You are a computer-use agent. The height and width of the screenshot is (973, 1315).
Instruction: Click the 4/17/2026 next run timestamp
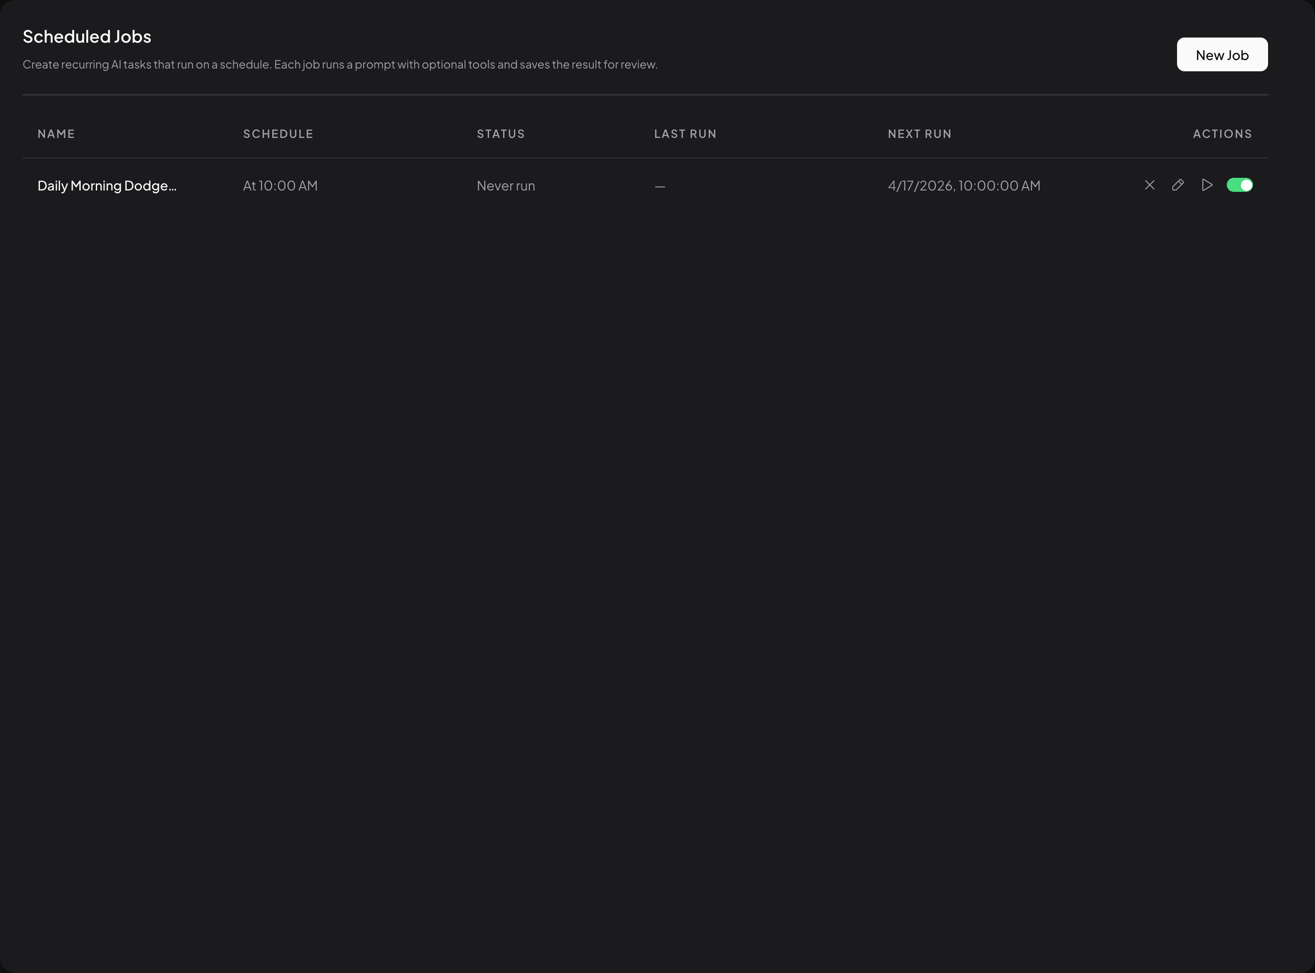(x=964, y=185)
